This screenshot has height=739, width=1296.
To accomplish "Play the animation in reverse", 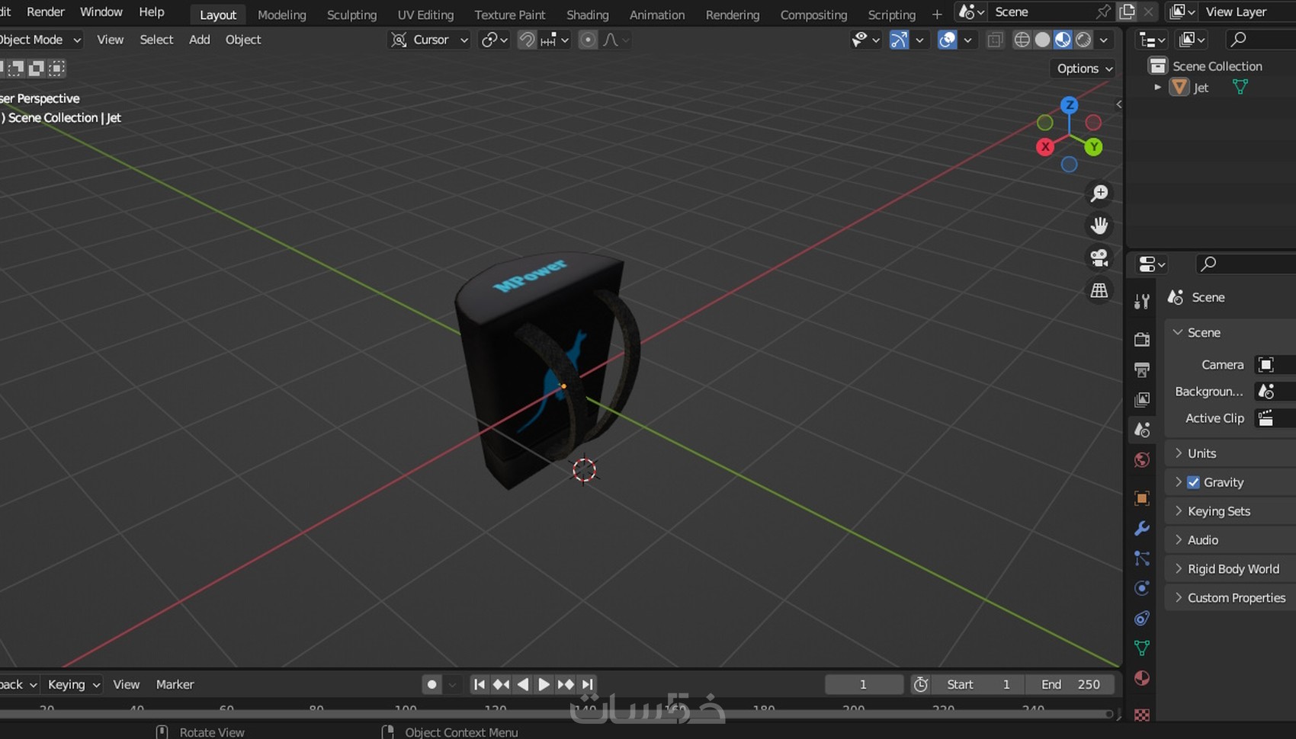I will coord(522,684).
